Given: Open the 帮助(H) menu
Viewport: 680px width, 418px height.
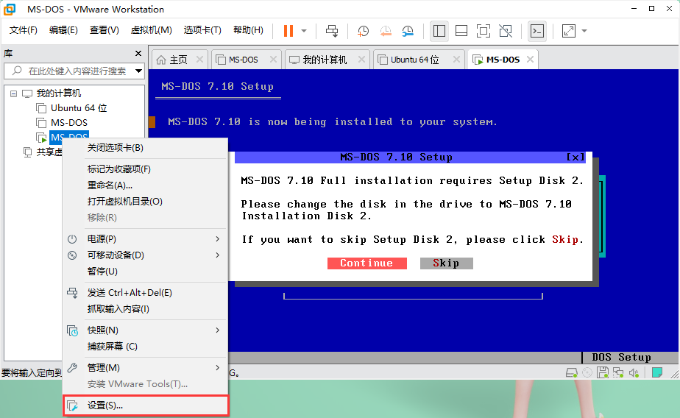Looking at the screenshot, I should (248, 30).
